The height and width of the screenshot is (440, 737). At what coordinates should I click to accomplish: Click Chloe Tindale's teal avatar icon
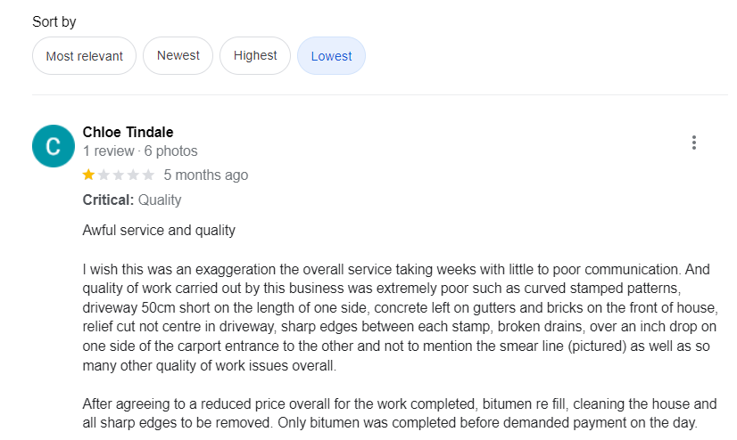53,146
